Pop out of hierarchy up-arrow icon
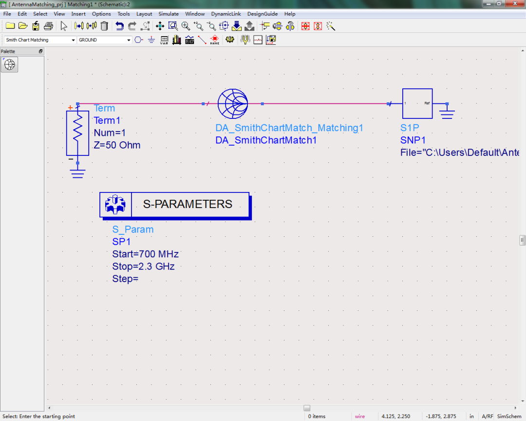The height and width of the screenshot is (421, 526). click(249, 26)
